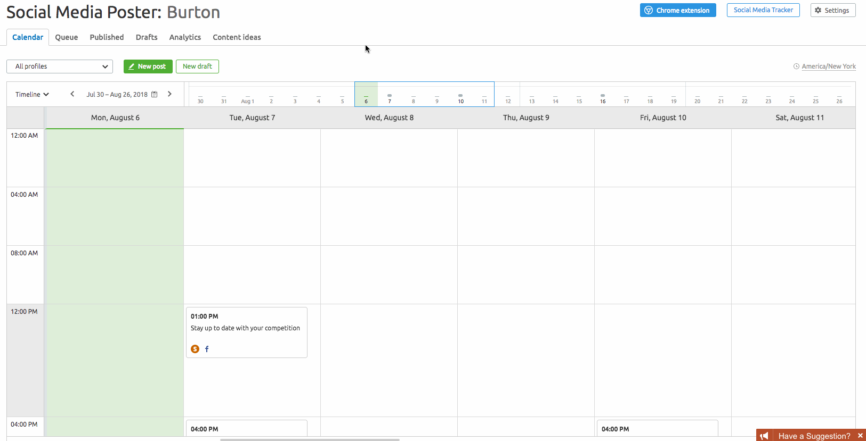Screen dimensions: 866x441
Task: Click the 04:00 AM time label
Action: point(24,195)
